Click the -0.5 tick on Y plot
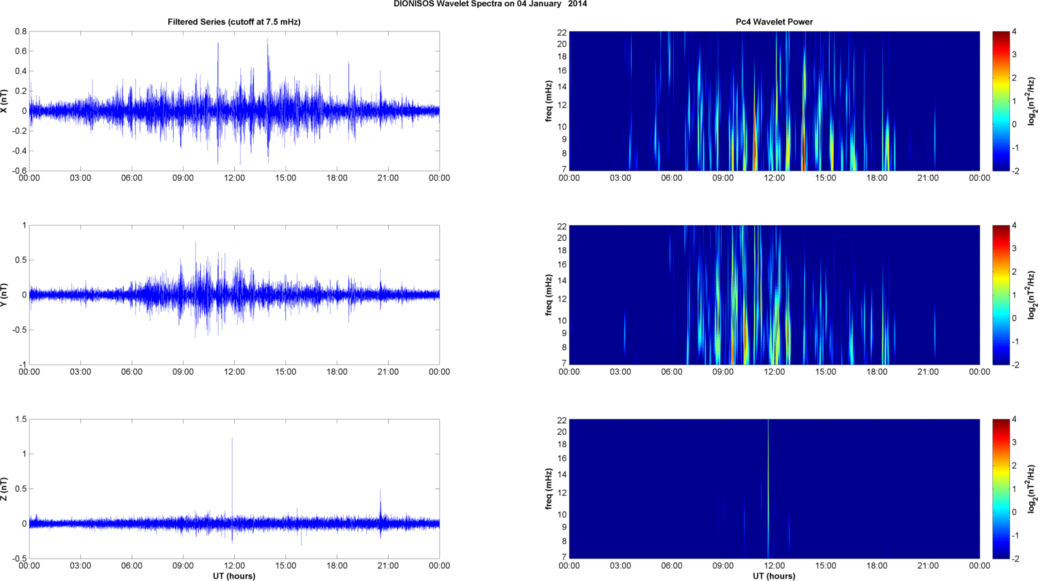 point(18,330)
